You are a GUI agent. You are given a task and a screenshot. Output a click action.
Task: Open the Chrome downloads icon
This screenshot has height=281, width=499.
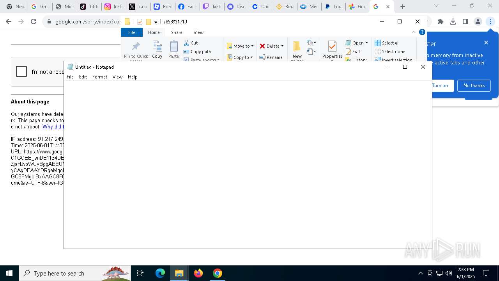[453, 21]
